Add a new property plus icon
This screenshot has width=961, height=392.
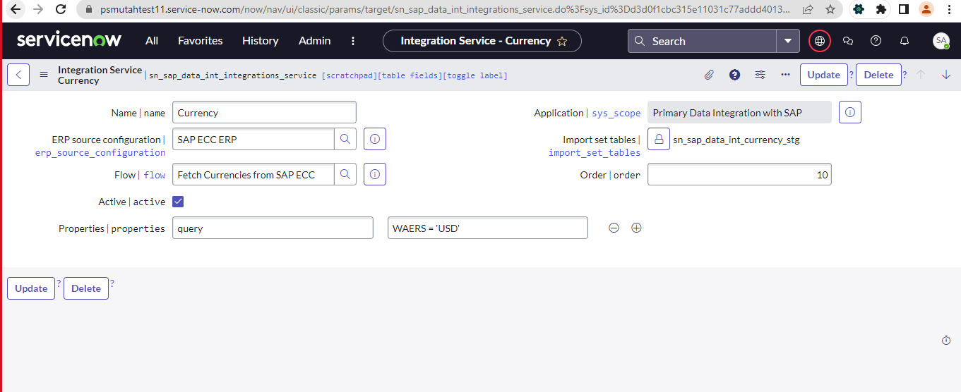tap(636, 228)
